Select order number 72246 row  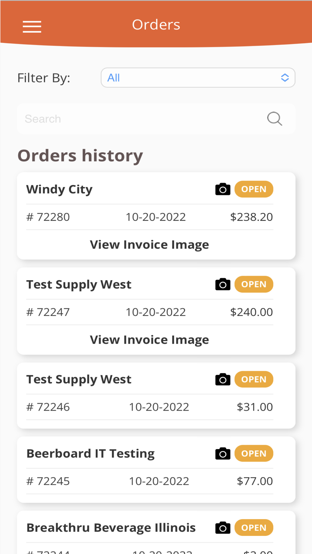pos(149,407)
